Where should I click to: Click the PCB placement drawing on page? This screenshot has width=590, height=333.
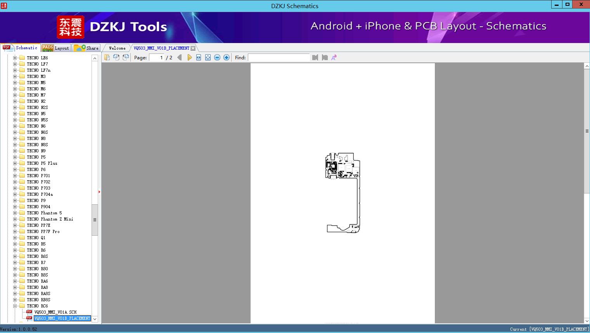click(x=343, y=193)
